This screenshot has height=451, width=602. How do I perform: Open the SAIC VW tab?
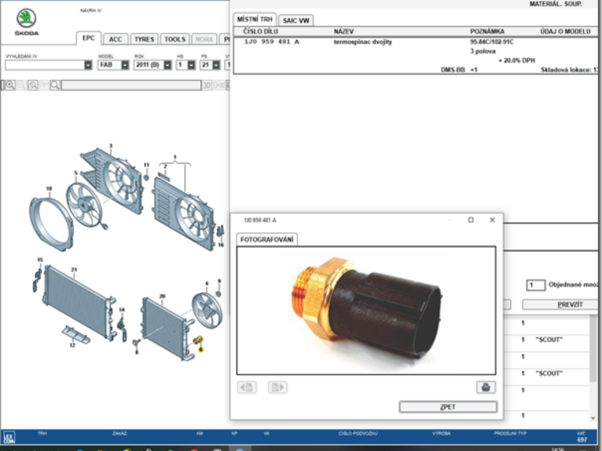(x=297, y=20)
